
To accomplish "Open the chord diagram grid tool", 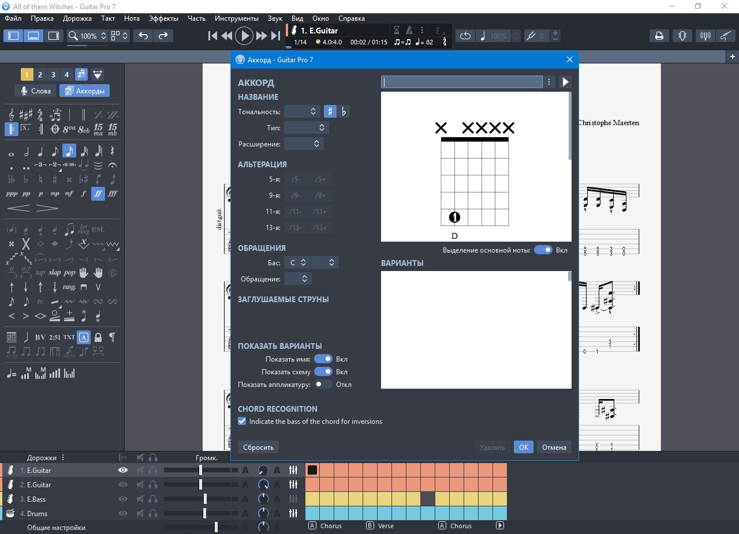I will [x=12, y=337].
